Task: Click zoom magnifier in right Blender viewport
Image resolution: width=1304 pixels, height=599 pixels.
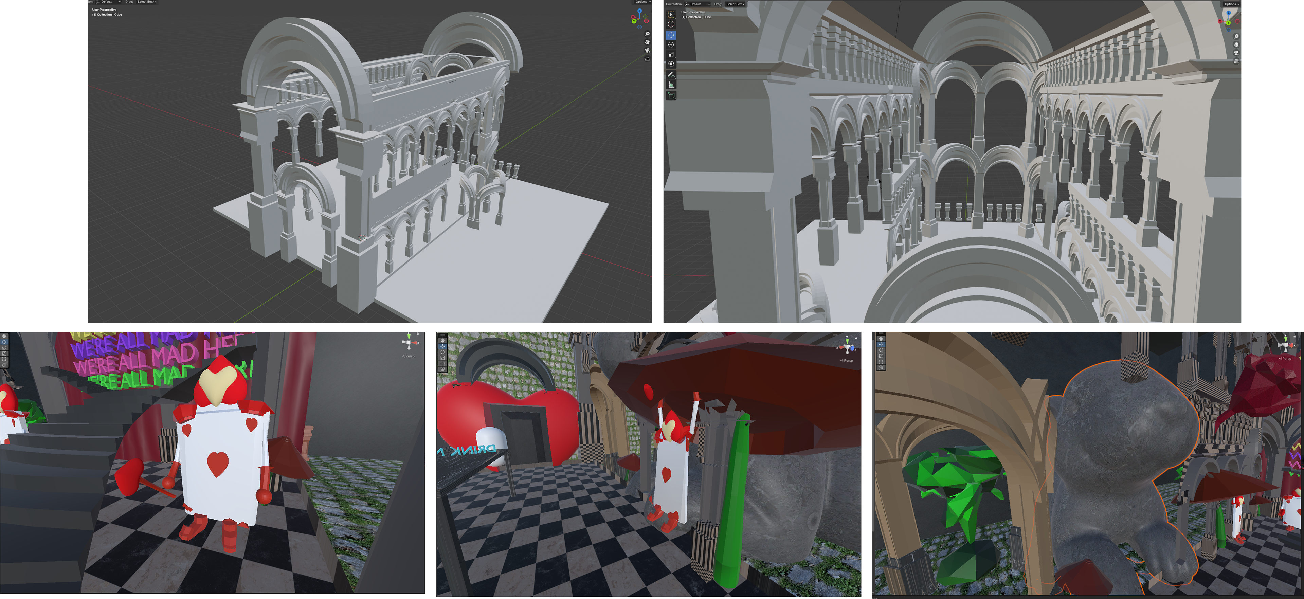Action: click(x=1236, y=36)
